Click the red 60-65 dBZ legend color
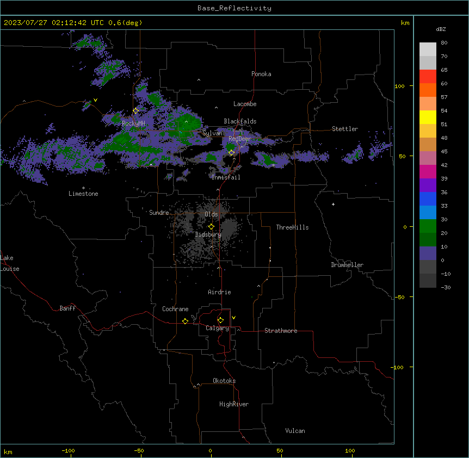This screenshot has width=469, height=458. (428, 77)
